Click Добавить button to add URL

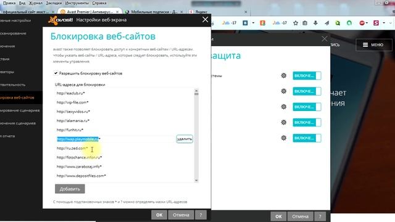[70, 189]
